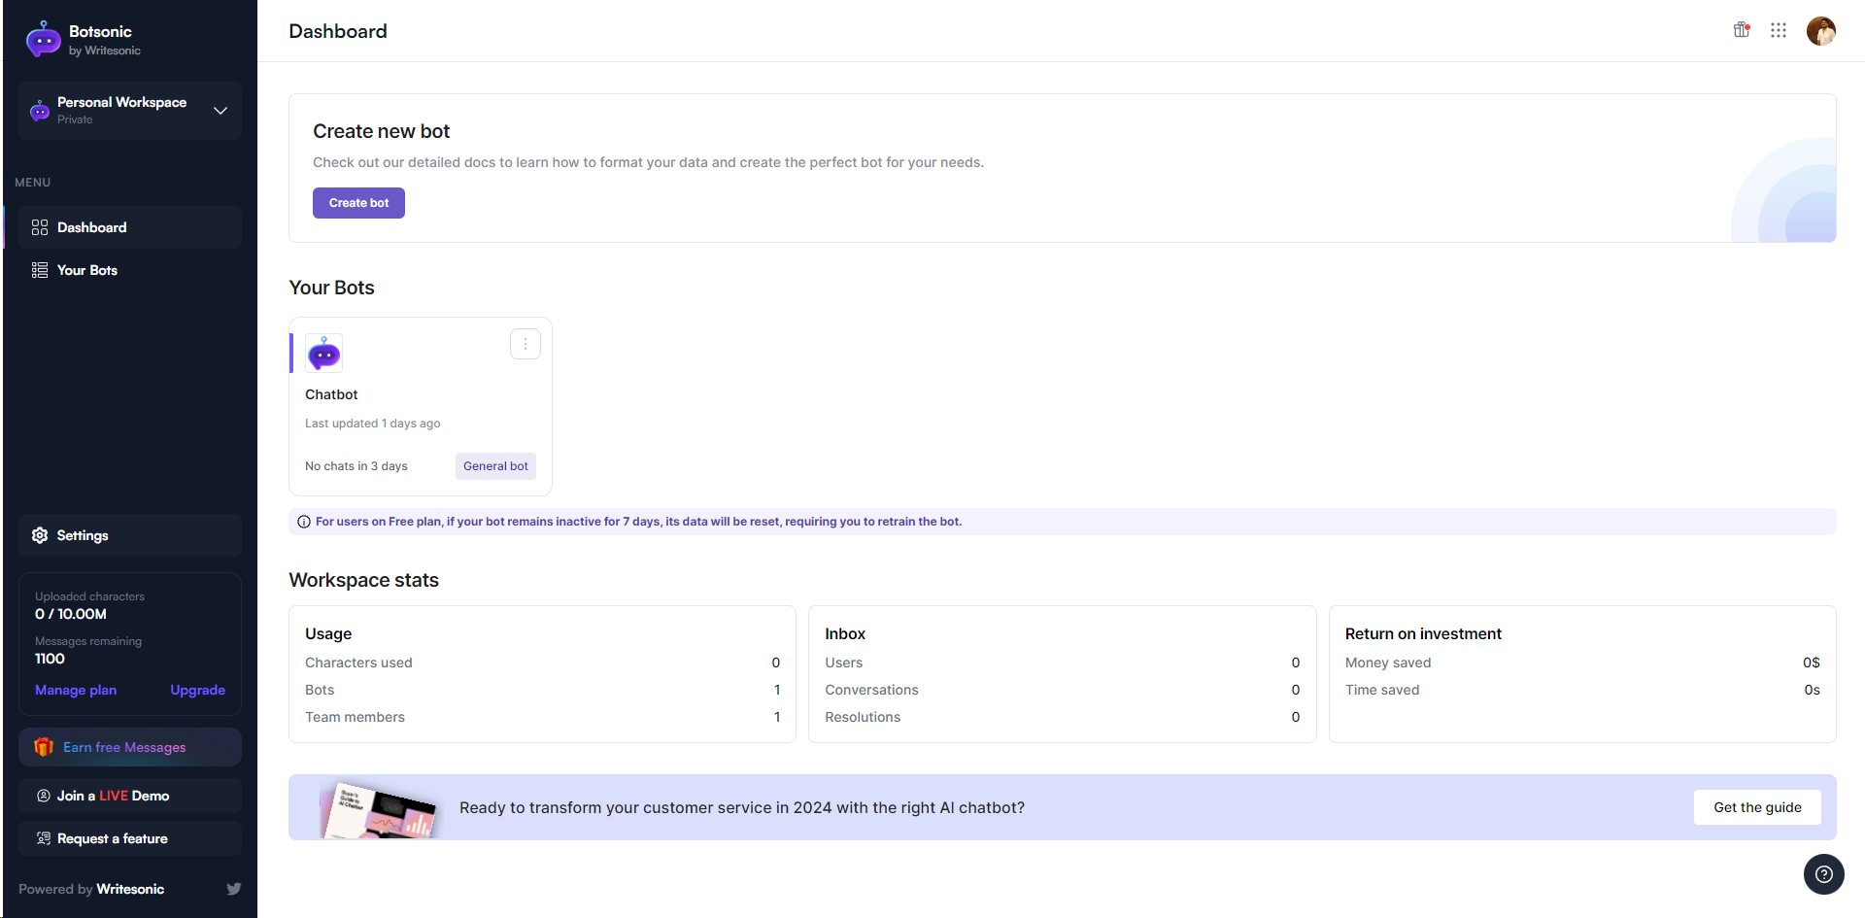Click the Twitter bird icon at bottom
This screenshot has width=1865, height=918.
click(233, 889)
